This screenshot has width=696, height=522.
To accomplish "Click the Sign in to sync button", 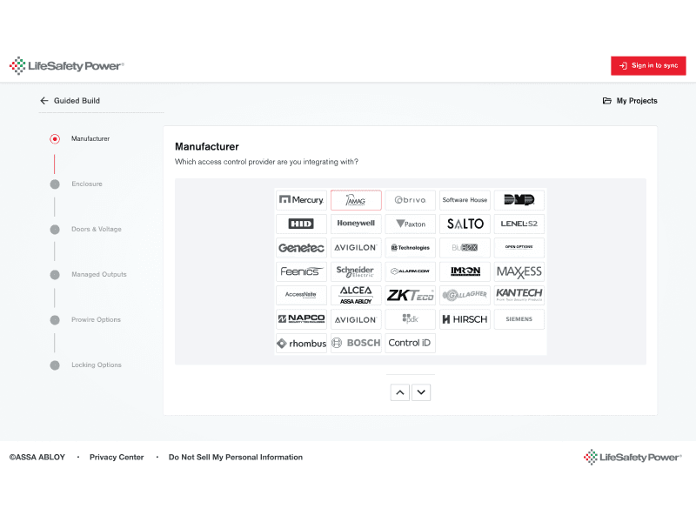I will (648, 66).
